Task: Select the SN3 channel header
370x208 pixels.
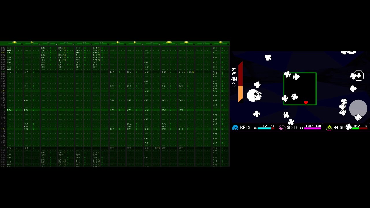Action: point(204,42)
